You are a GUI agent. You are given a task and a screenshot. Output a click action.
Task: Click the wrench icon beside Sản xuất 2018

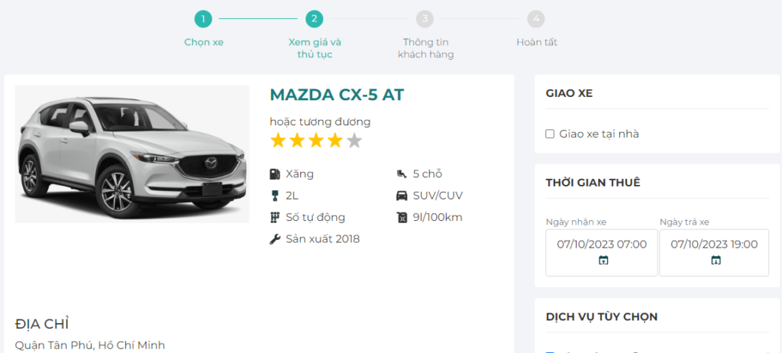pyautogui.click(x=275, y=239)
